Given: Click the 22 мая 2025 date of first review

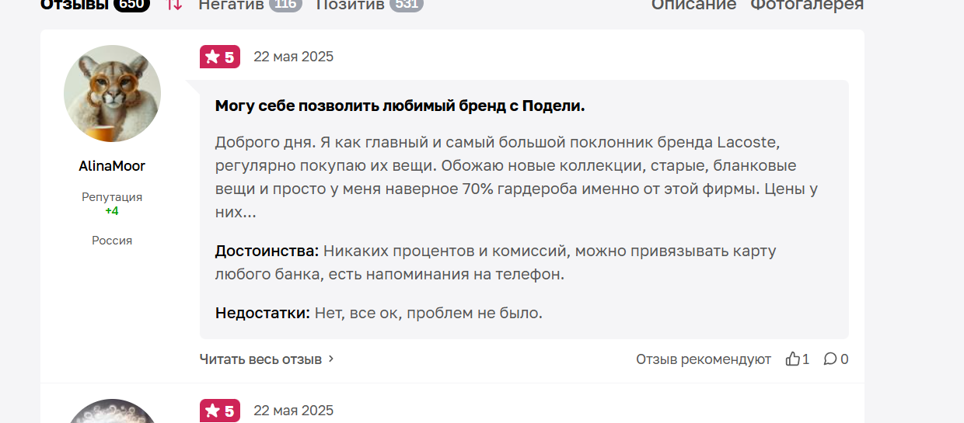Looking at the screenshot, I should (x=293, y=57).
